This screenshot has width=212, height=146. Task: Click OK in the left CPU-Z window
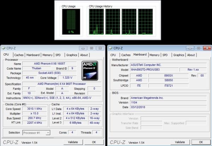click(x=94, y=142)
